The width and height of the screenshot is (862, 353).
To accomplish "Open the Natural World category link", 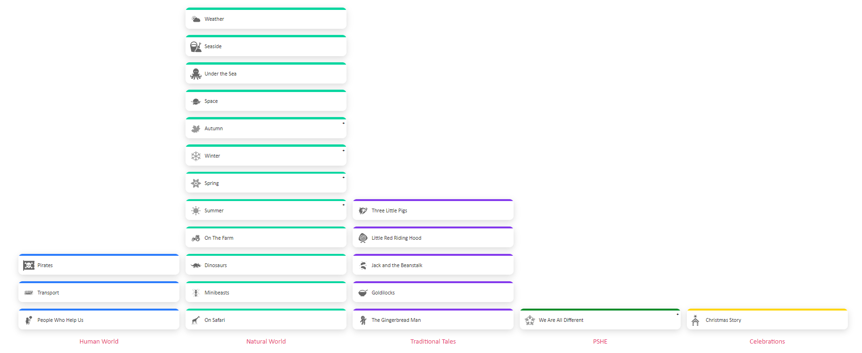I will pos(266,342).
